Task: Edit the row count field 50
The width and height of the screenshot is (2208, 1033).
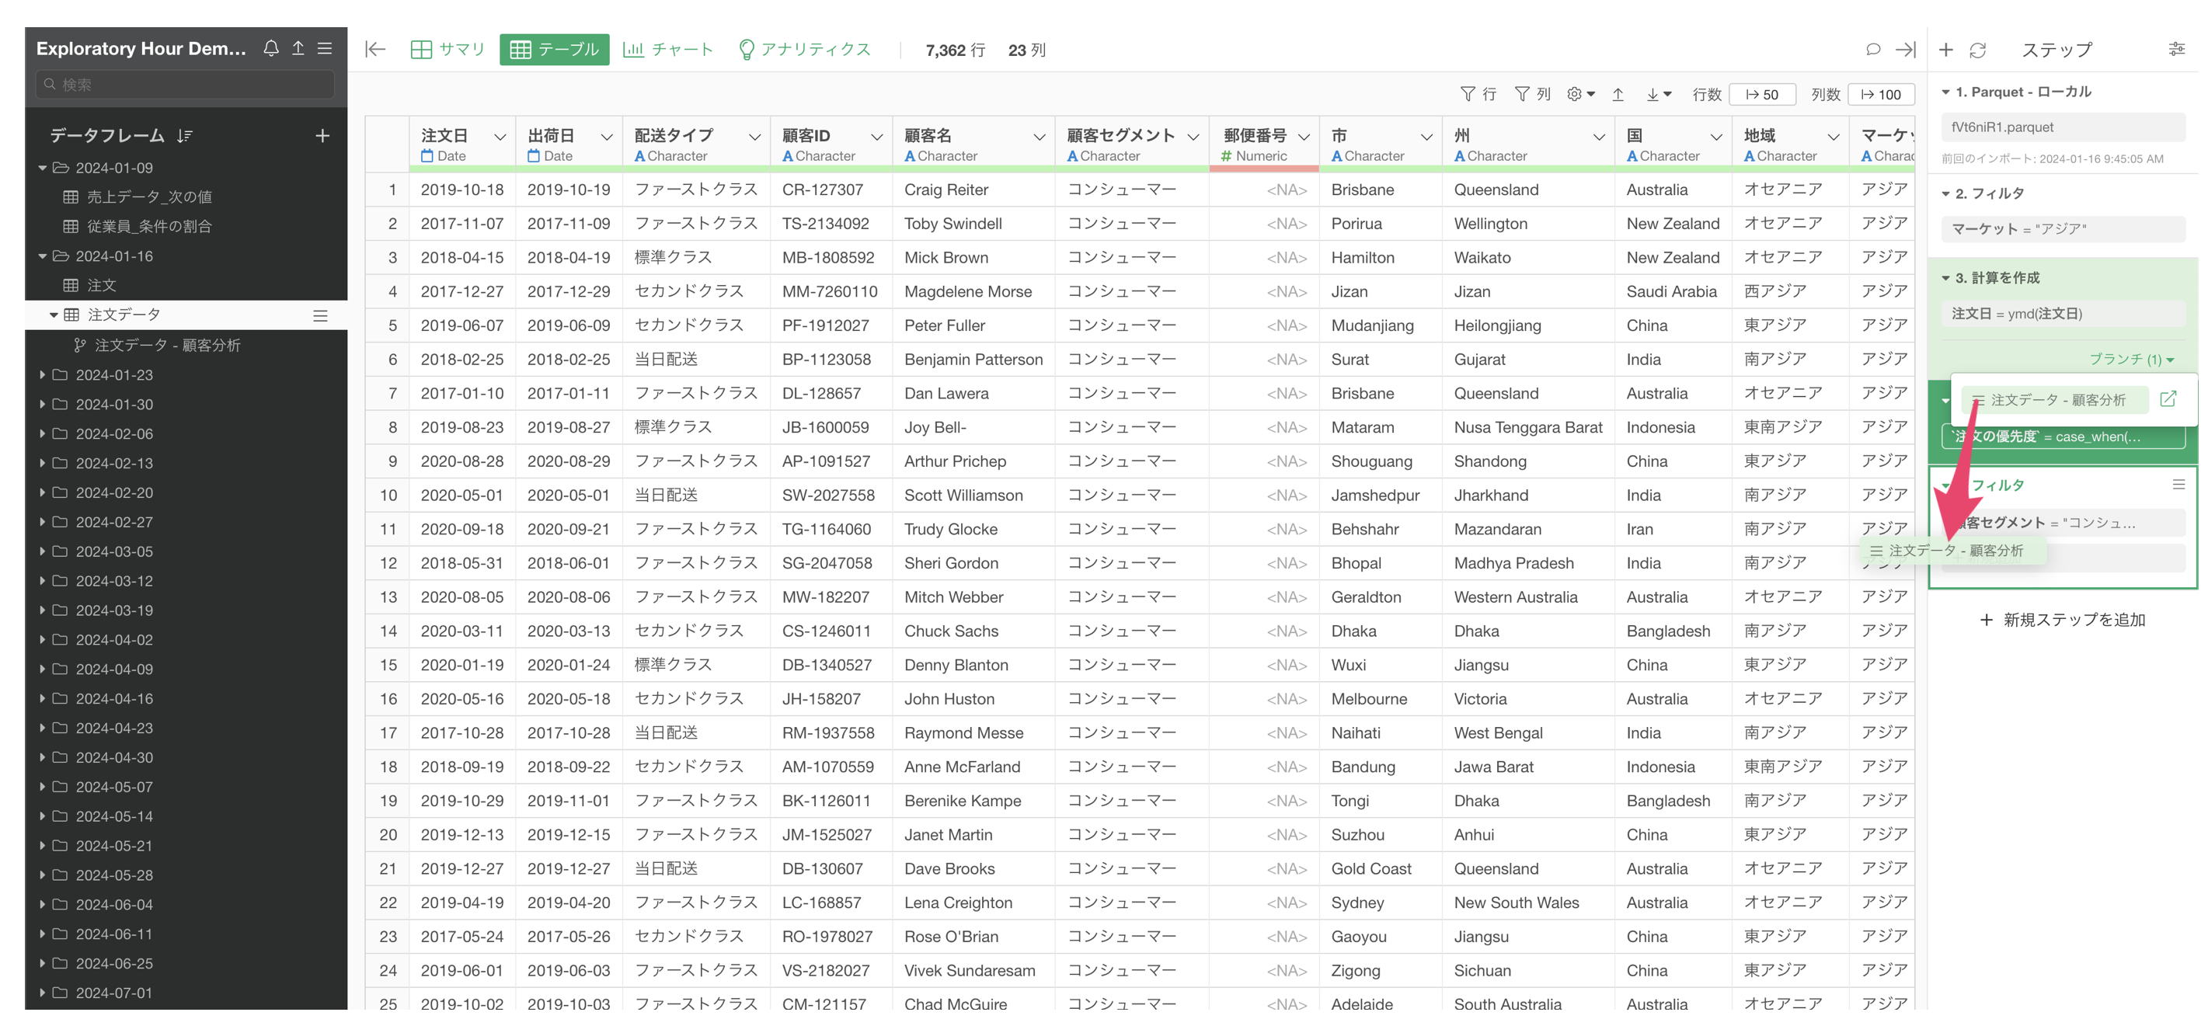Action: [x=1761, y=94]
